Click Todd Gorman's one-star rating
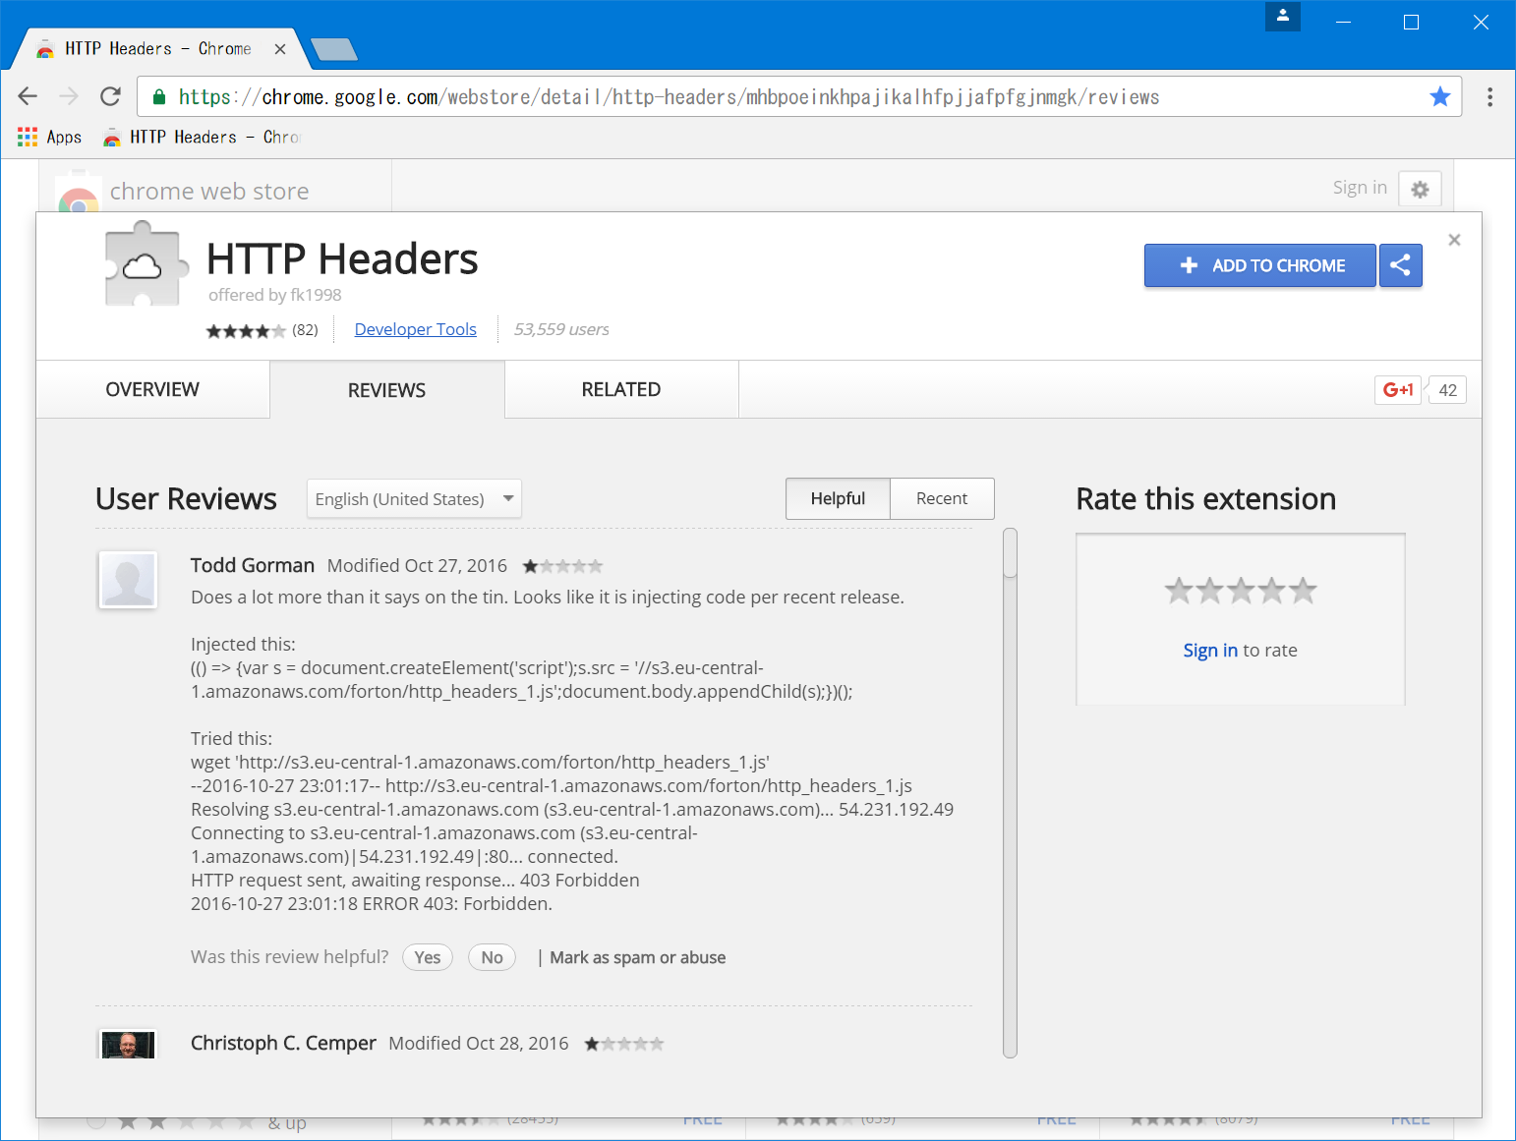This screenshot has height=1141, width=1516. pyautogui.click(x=562, y=566)
